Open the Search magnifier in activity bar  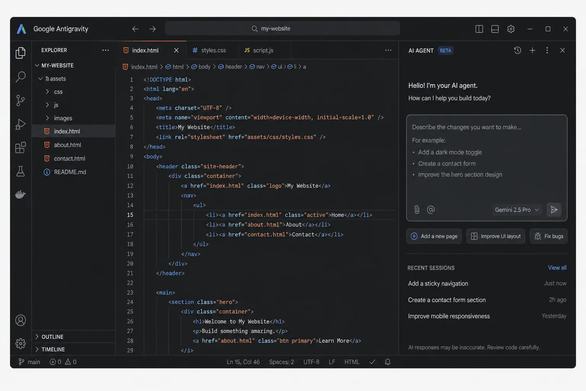pyautogui.click(x=21, y=77)
